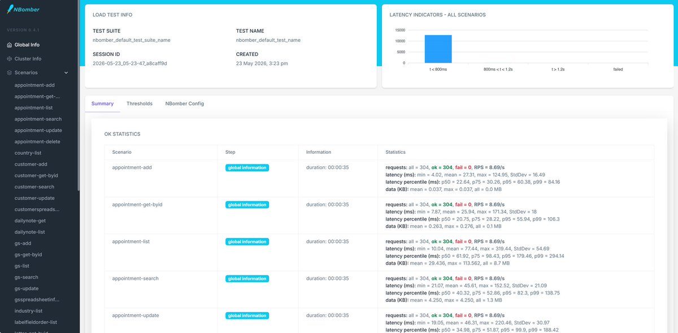
Task: Click the blue t < 800ms chart bar
Action: coord(438,49)
